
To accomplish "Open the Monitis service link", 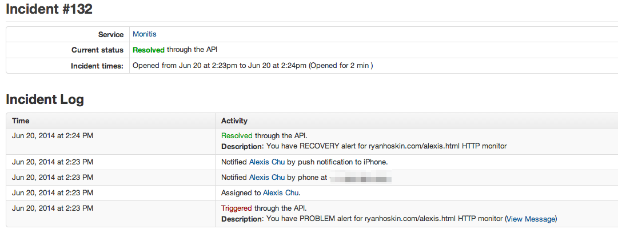I will pos(144,34).
